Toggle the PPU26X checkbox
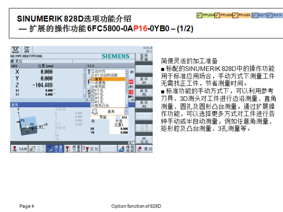 tap(217, 15)
